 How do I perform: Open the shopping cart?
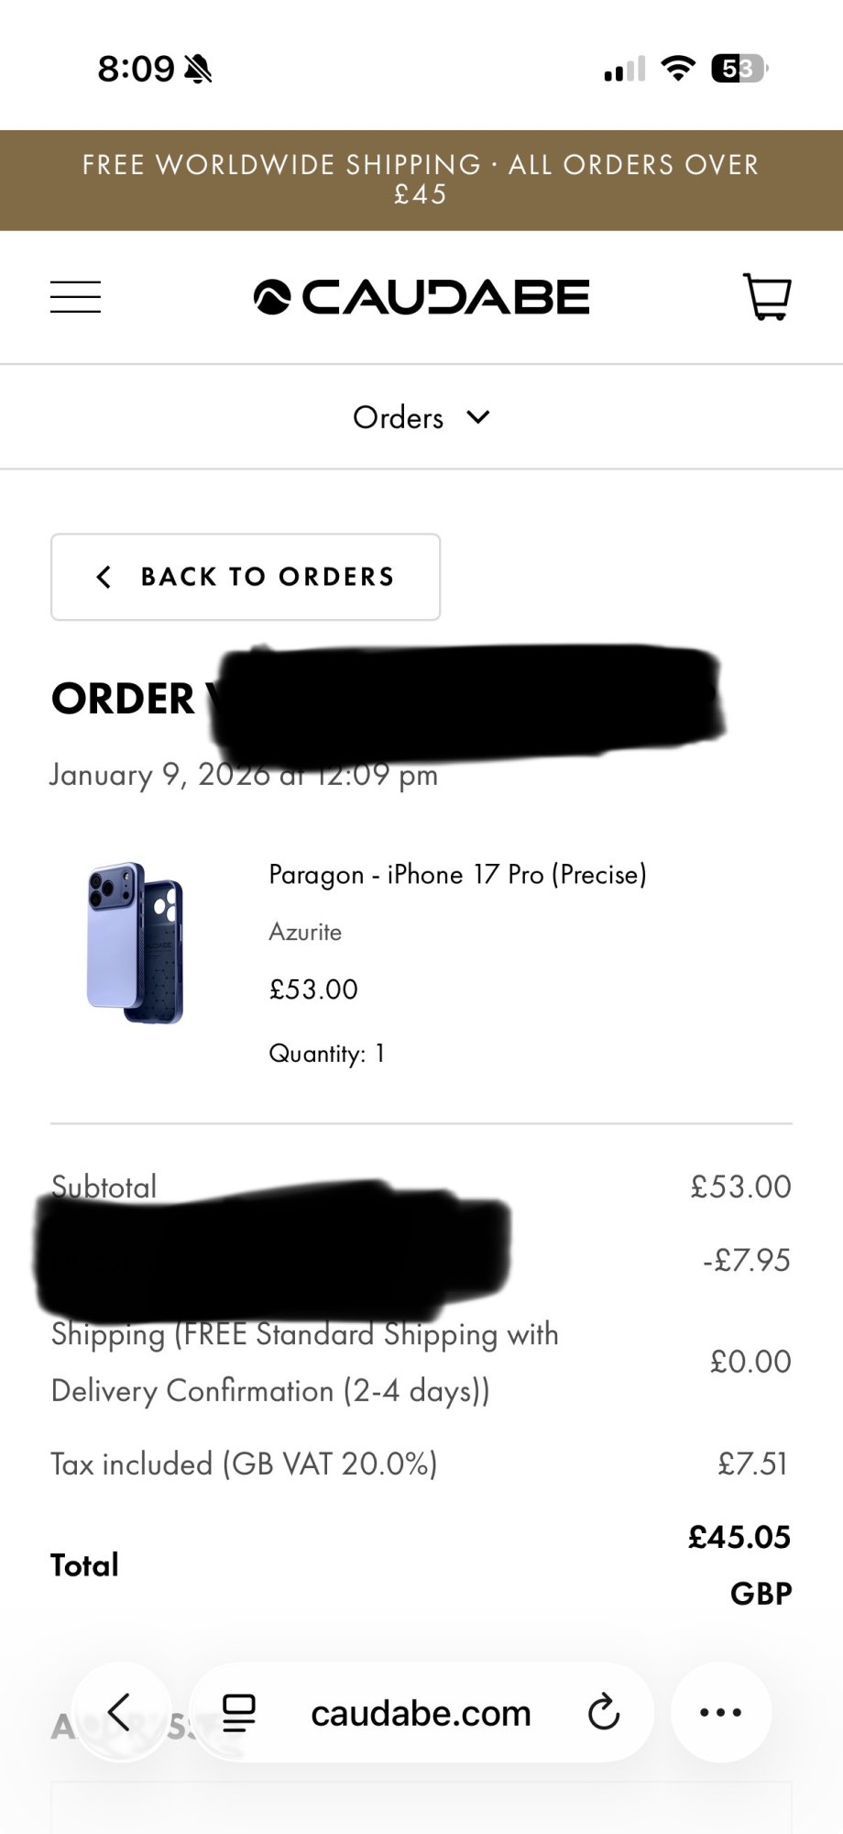[766, 296]
